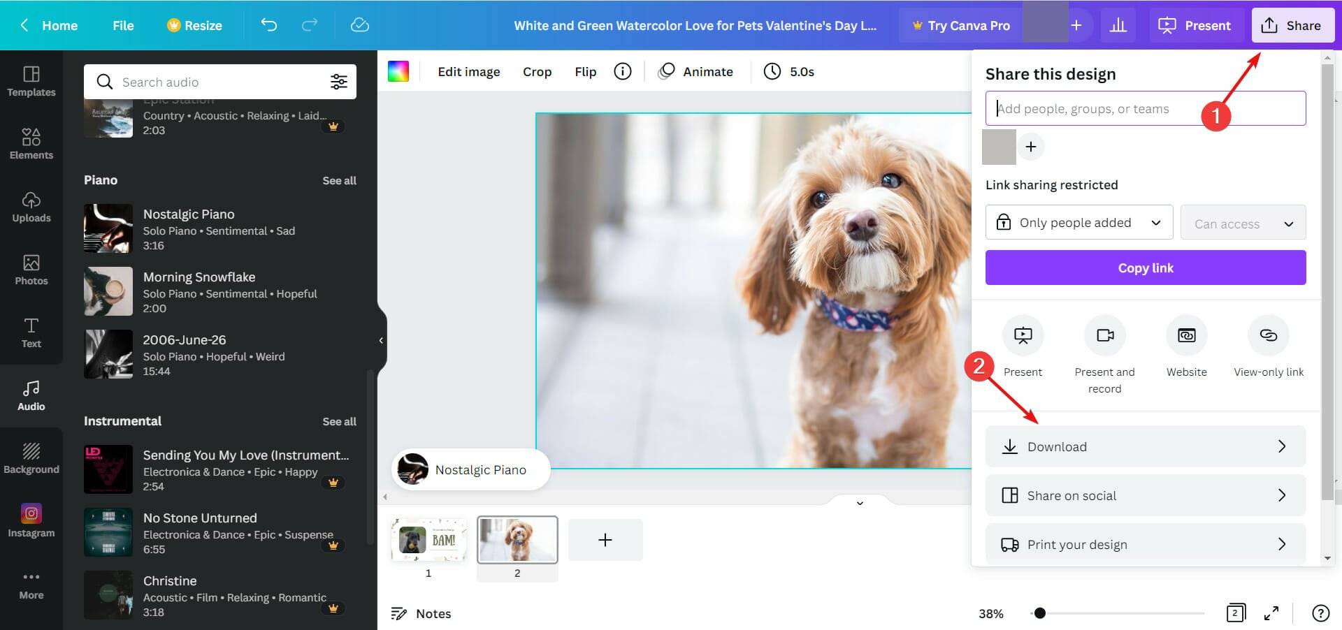Select the Elements sidebar icon
Image resolution: width=1342 pixels, height=630 pixels.
[x=31, y=143]
